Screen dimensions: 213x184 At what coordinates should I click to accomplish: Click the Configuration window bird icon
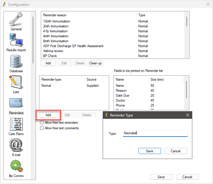tap(4, 4)
